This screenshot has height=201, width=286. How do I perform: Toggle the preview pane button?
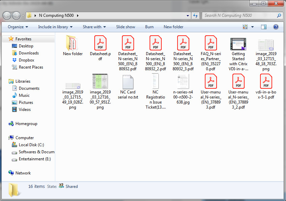pyautogui.click(x=264, y=27)
